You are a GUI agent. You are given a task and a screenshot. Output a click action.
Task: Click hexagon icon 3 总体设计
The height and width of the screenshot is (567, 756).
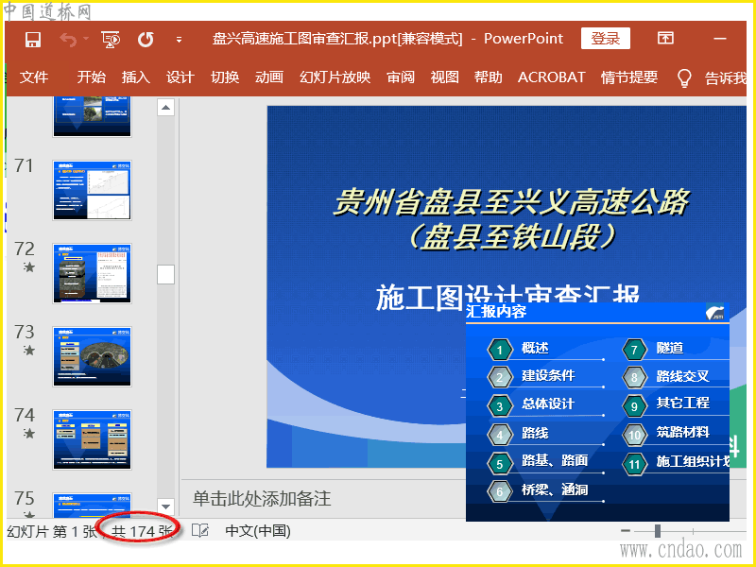500,406
